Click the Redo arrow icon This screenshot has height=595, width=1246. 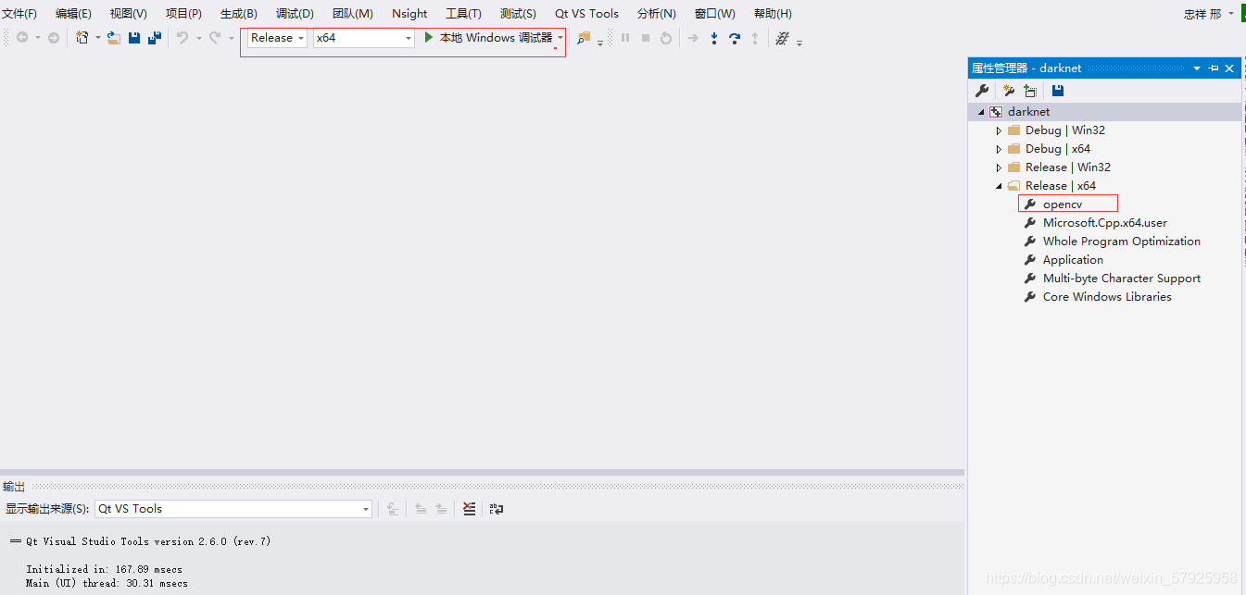[x=214, y=38]
